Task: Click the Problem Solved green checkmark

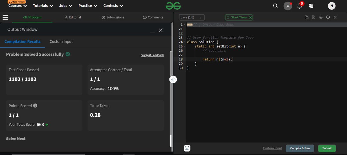Action: click(x=68, y=54)
